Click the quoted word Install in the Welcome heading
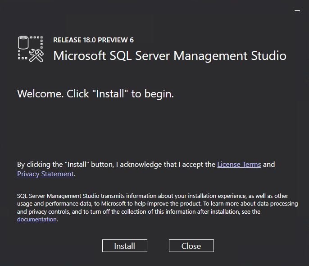309x266 pixels. pos(110,94)
